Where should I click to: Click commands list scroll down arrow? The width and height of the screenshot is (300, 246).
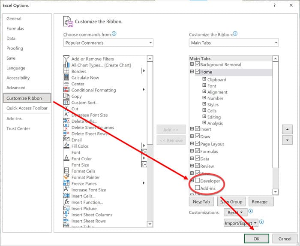click(x=150, y=224)
